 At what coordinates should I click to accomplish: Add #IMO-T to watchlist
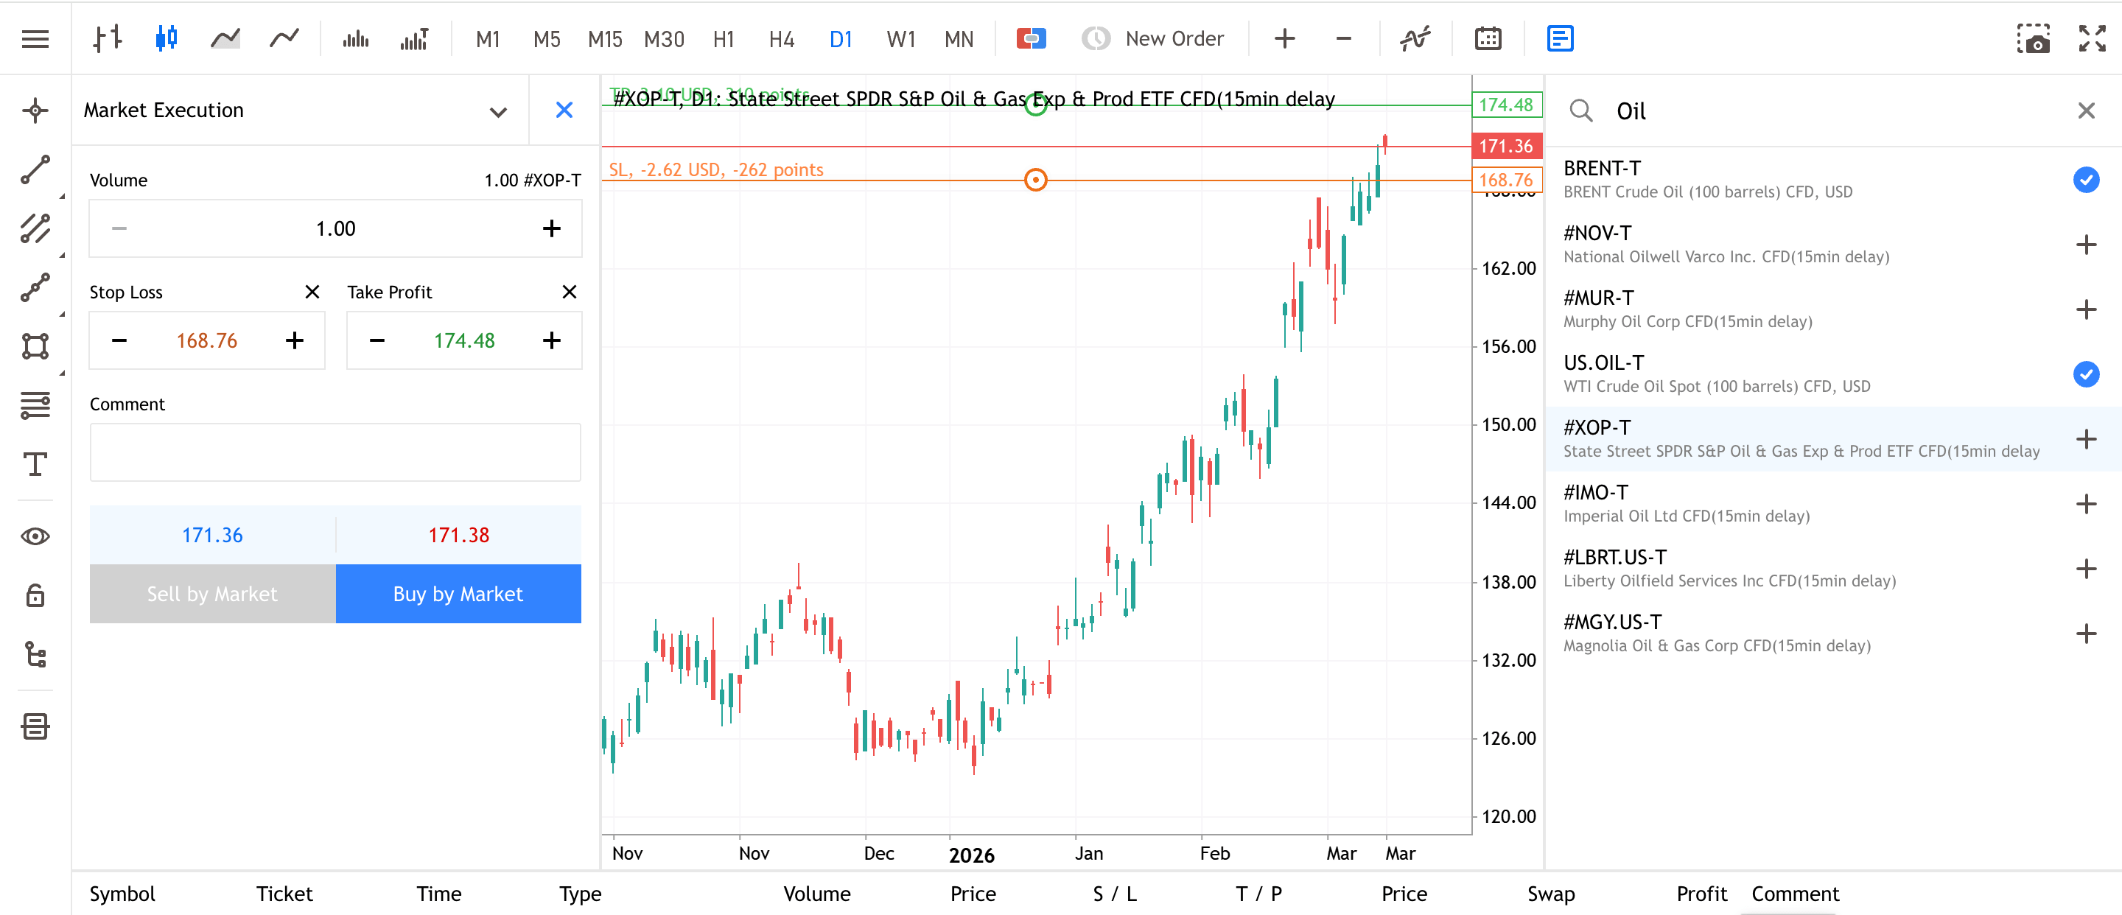[2086, 504]
